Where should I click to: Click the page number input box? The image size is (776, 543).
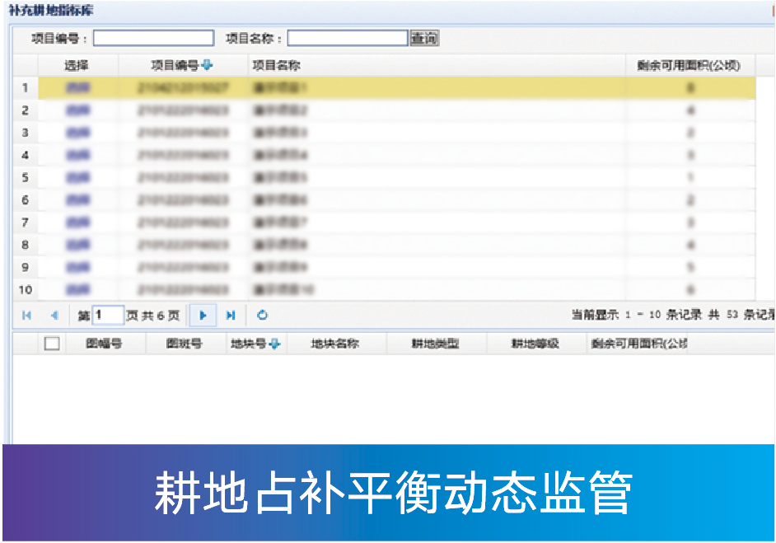coord(108,316)
